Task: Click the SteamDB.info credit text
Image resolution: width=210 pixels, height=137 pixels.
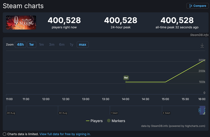Action: pos(199,35)
